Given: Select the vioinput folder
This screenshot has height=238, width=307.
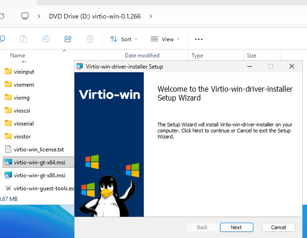Looking at the screenshot, I should [24, 72].
